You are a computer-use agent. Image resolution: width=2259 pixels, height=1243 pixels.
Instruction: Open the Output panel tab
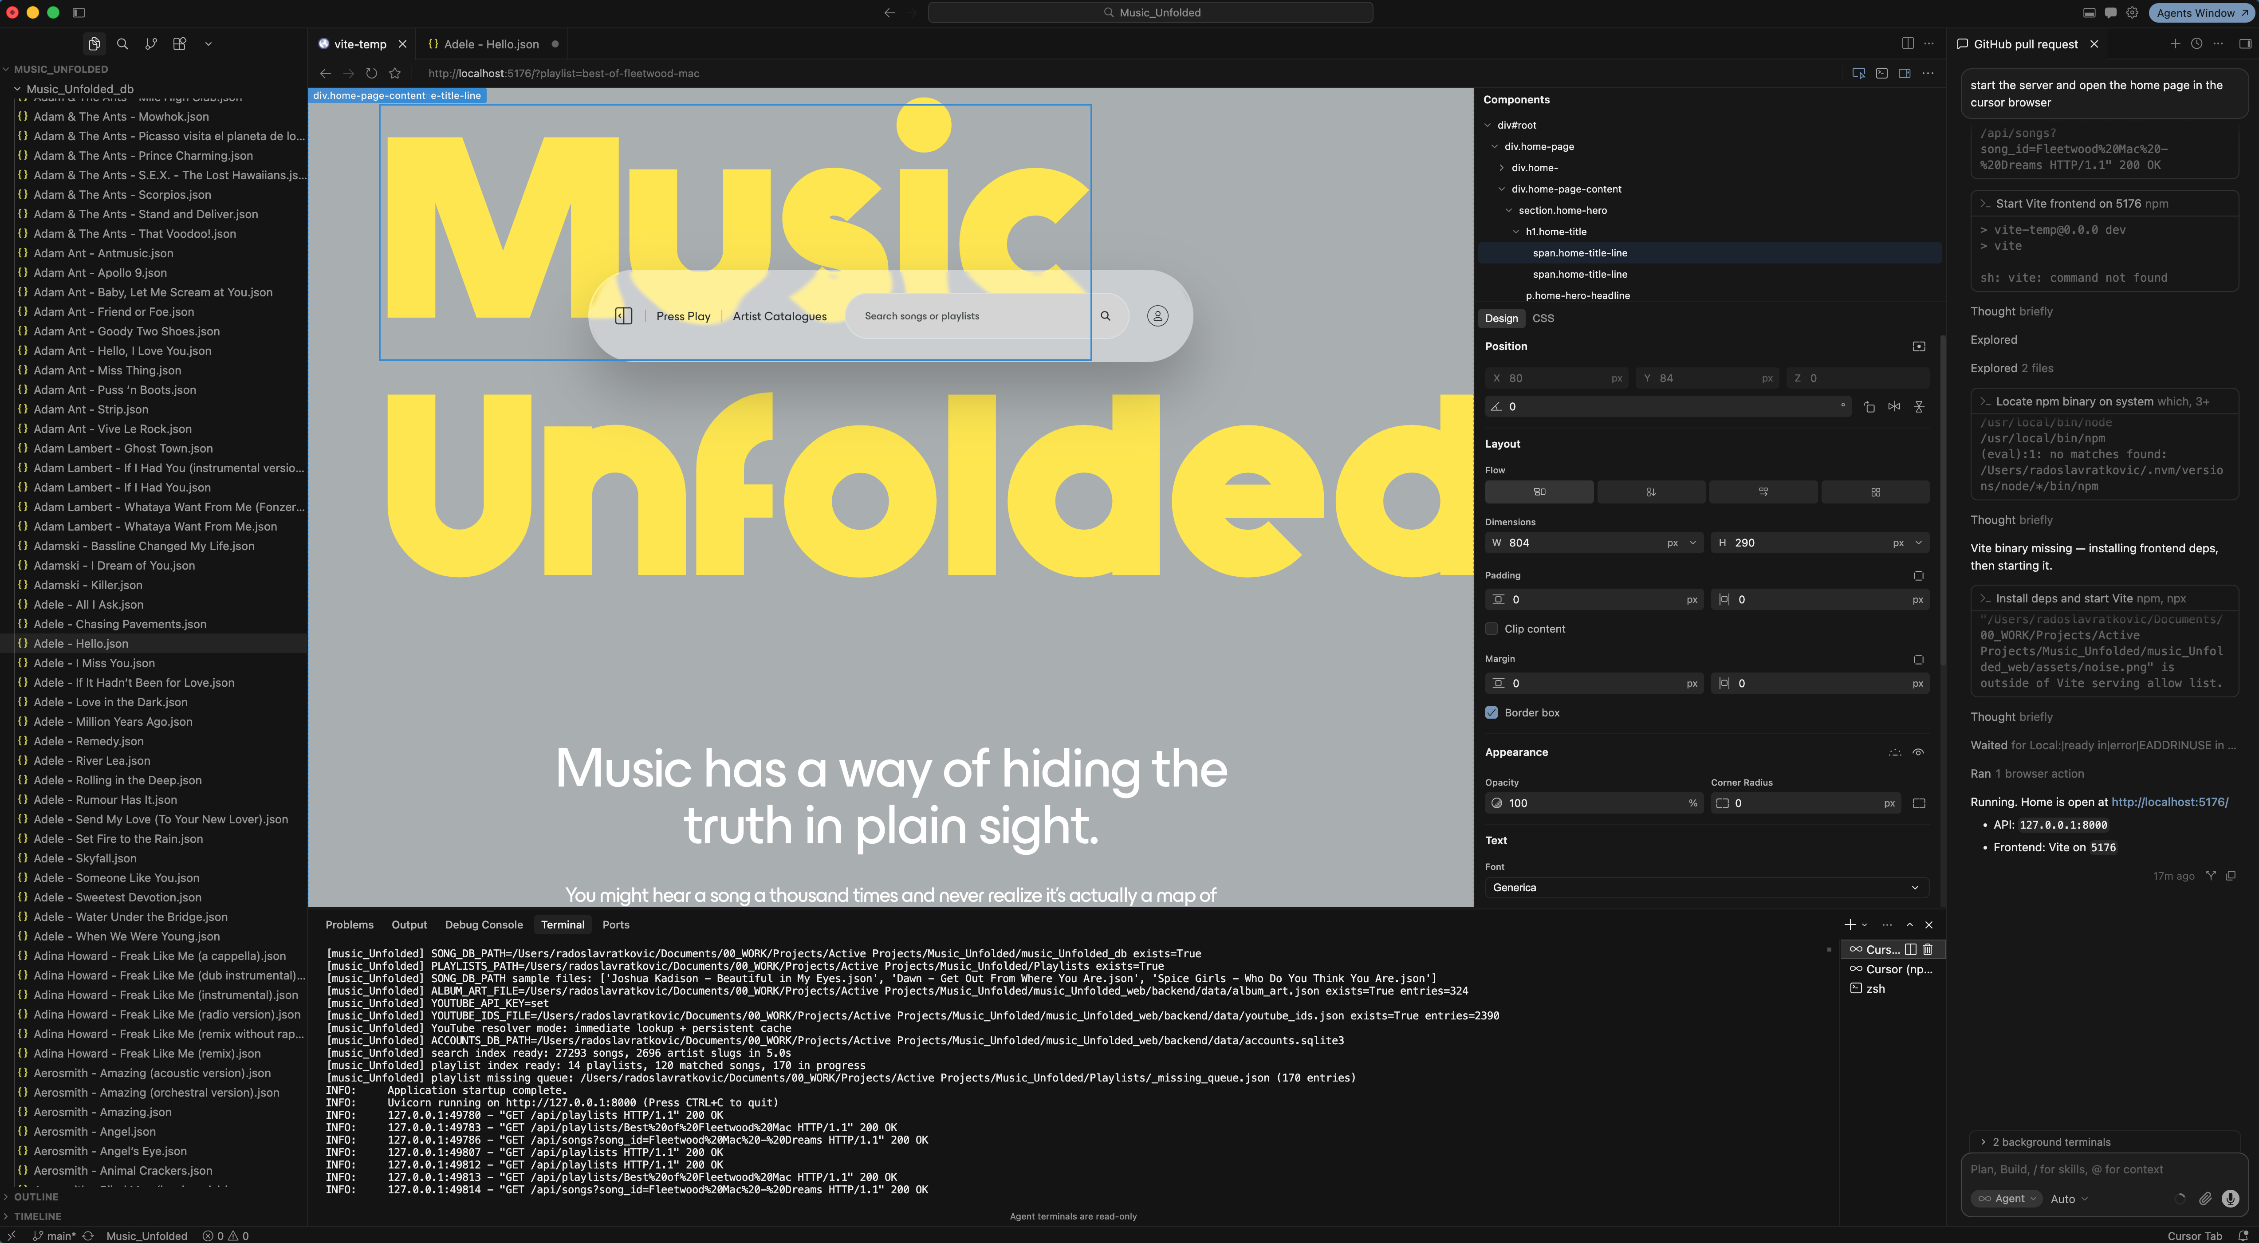(409, 925)
